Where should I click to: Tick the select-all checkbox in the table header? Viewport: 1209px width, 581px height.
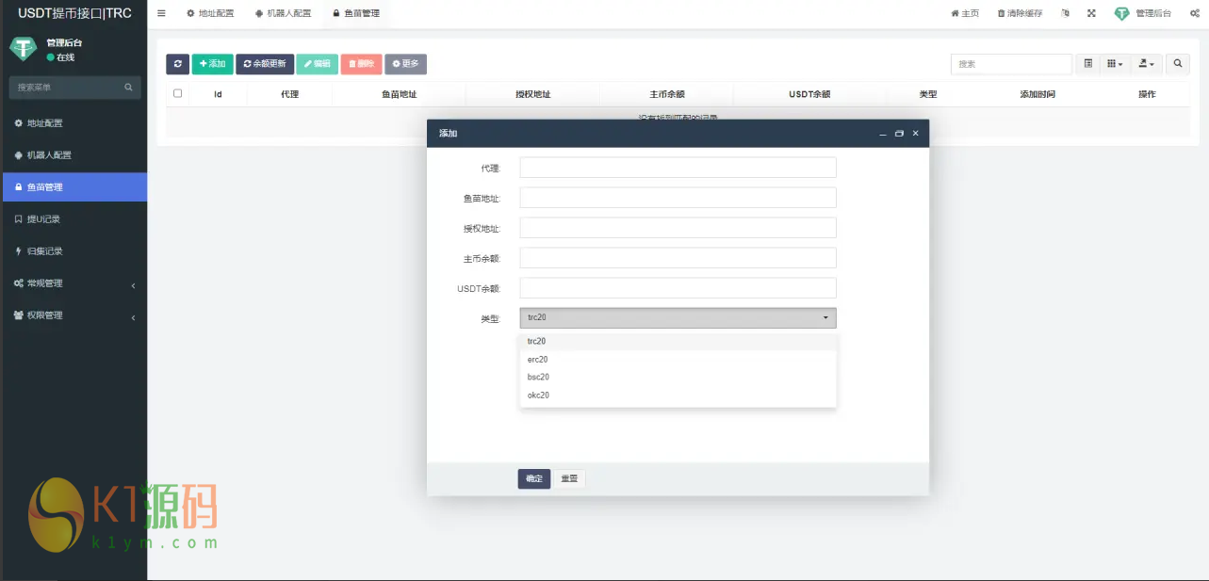tap(177, 94)
